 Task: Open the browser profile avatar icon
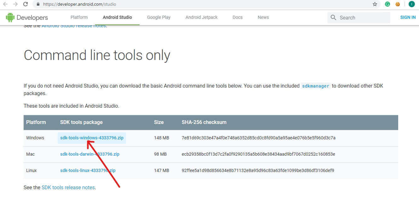(411, 4)
